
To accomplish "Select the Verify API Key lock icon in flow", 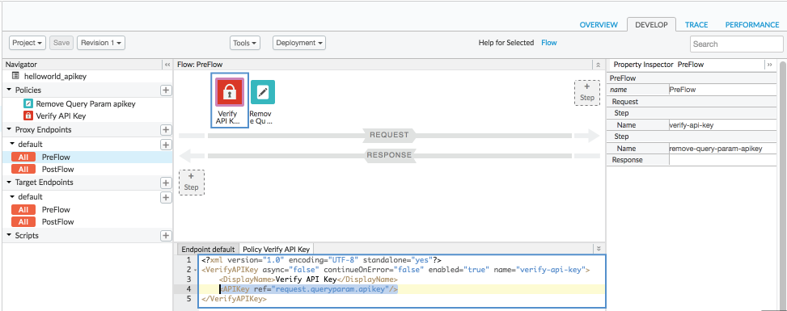I will [230, 92].
